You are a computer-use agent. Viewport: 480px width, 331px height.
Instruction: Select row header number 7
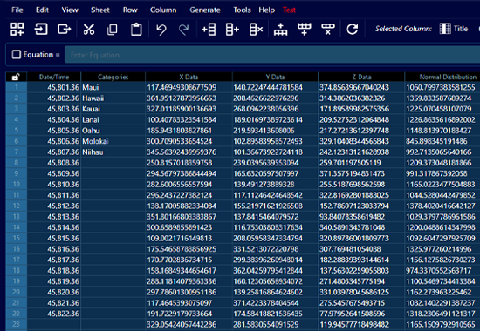tap(17, 152)
